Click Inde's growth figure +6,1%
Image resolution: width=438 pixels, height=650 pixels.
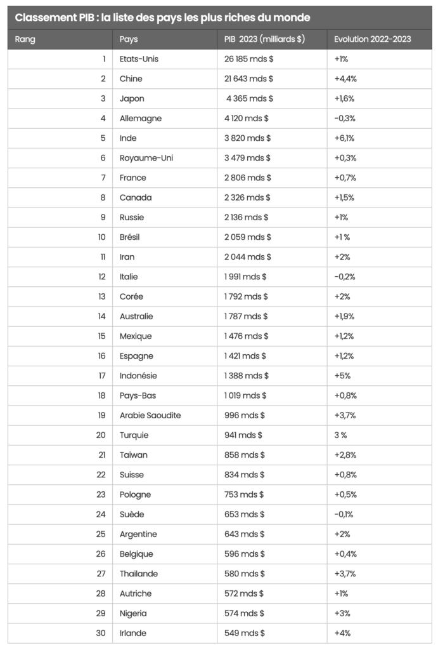coord(345,138)
